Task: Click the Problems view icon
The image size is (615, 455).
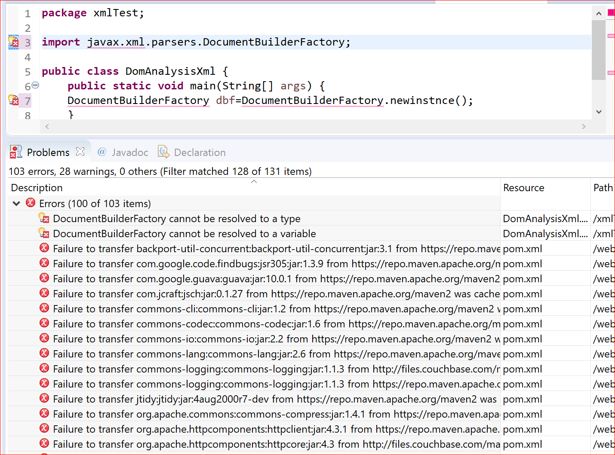Action: (16, 152)
